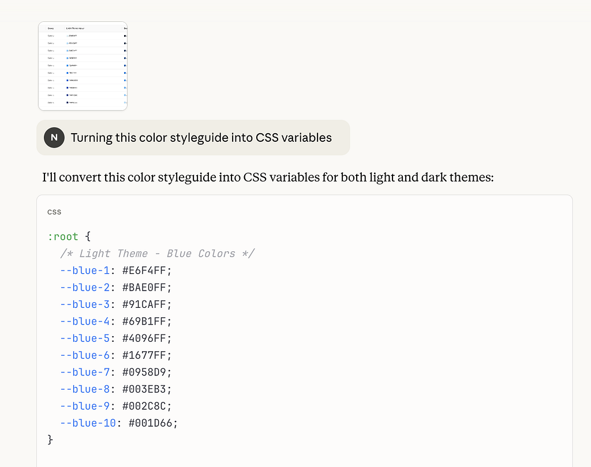The image size is (591, 467).
Task: Click the --blue-3 variable name
Action: pos(85,304)
